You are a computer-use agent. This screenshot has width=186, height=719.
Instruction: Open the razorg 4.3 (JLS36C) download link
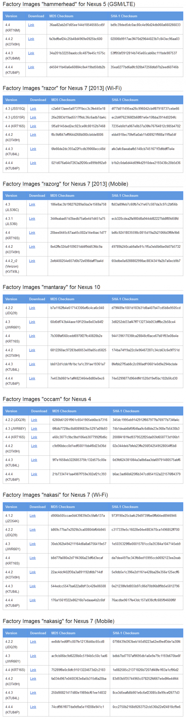(32, 204)
